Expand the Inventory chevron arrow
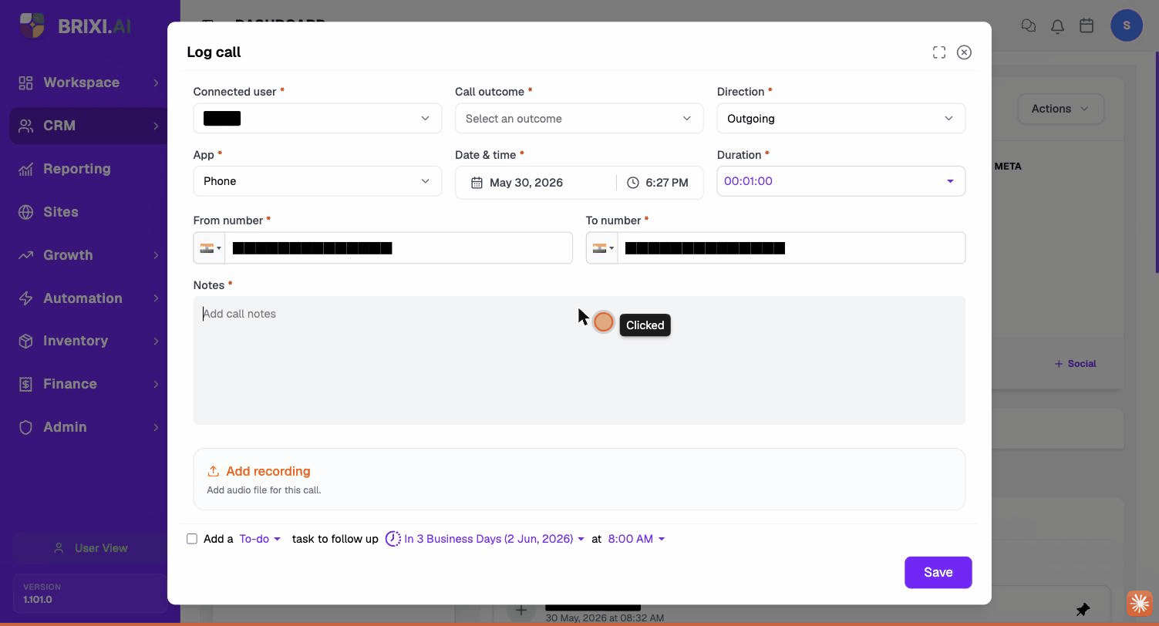 click(x=156, y=341)
